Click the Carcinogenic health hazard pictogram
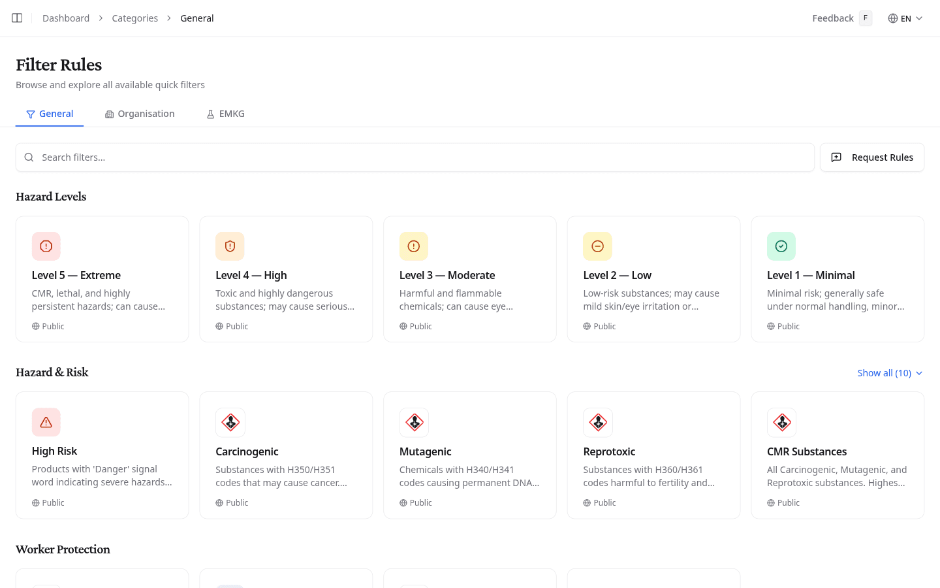Screen dimensions: 940x588 pos(230,423)
